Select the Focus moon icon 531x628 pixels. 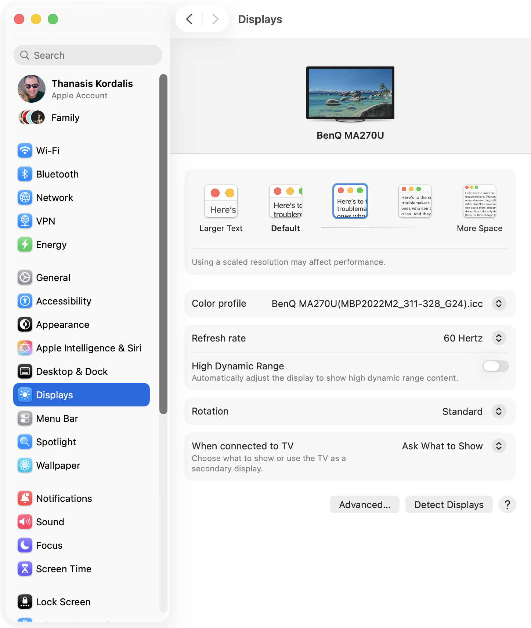(25, 545)
